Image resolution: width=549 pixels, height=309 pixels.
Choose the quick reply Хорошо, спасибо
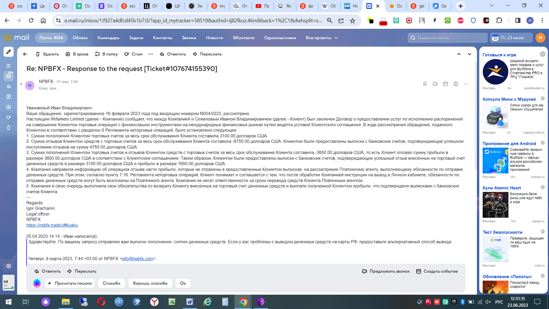(x=150, y=283)
